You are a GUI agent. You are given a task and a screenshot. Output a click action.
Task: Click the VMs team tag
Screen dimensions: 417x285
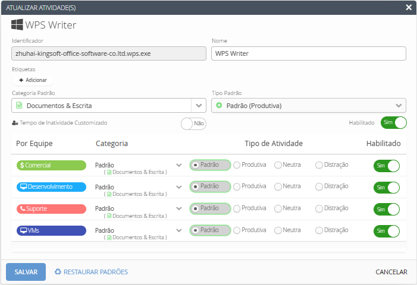pyautogui.click(x=51, y=230)
